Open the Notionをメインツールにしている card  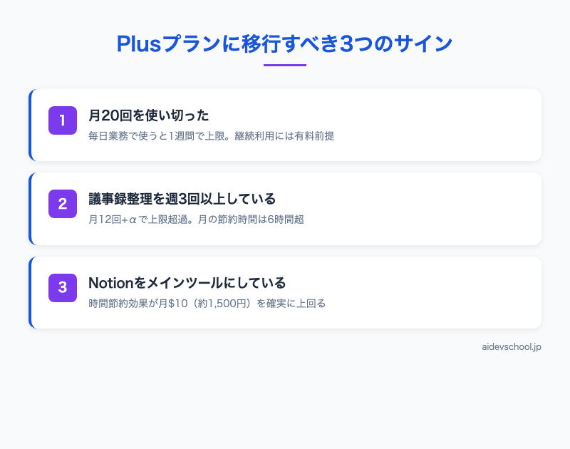pyautogui.click(x=285, y=292)
